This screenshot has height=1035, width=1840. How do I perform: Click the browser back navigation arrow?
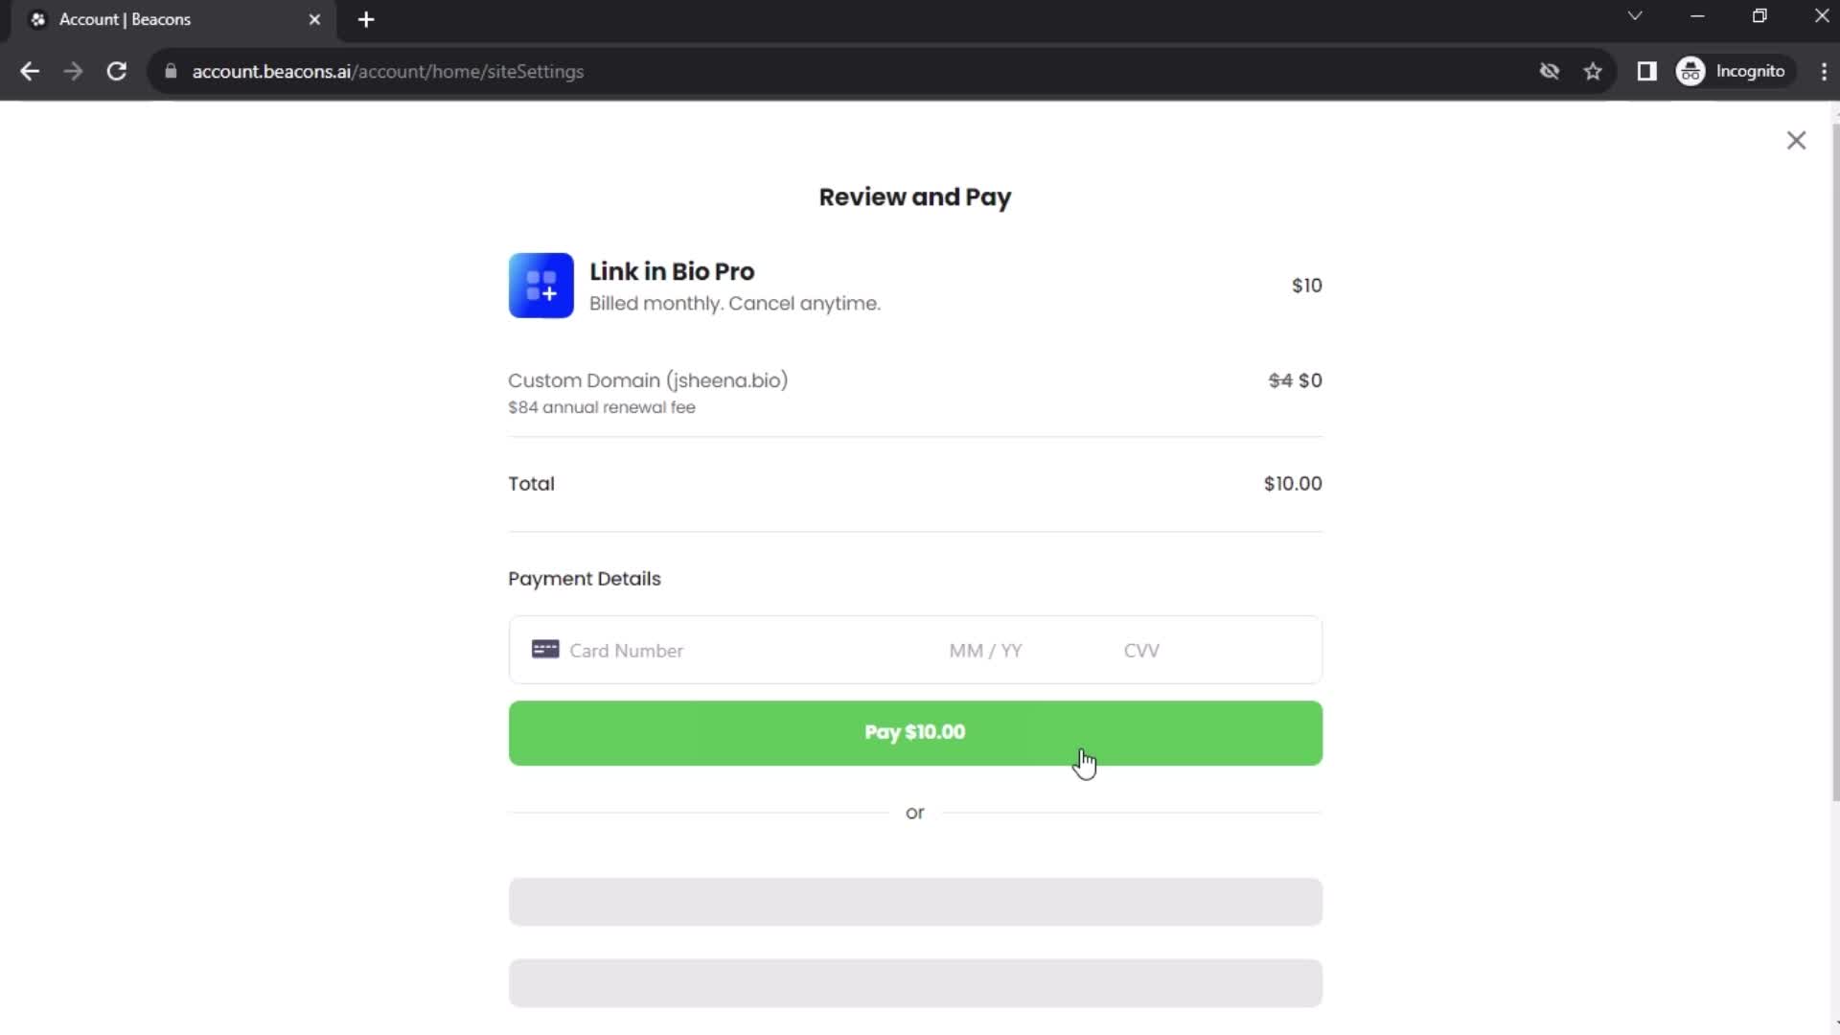(x=31, y=71)
